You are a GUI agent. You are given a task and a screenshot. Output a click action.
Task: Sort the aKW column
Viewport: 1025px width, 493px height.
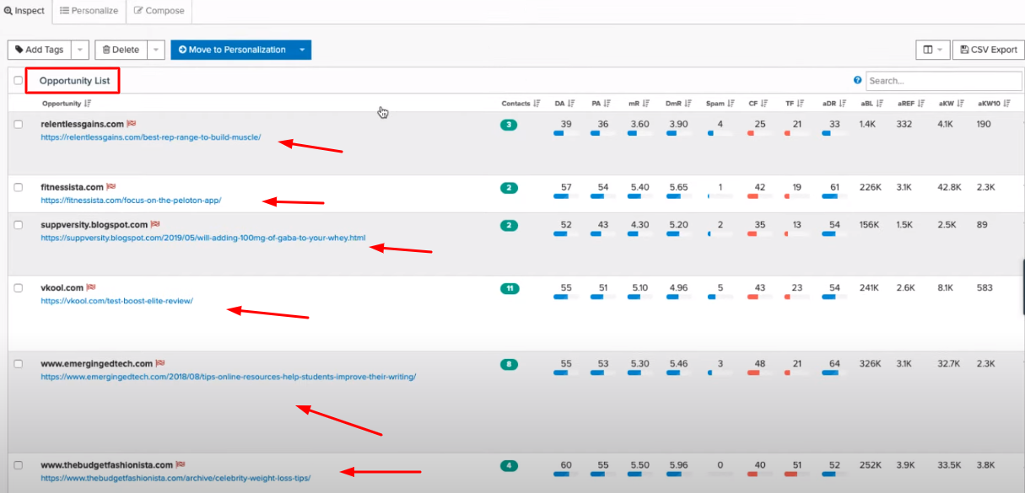click(959, 104)
